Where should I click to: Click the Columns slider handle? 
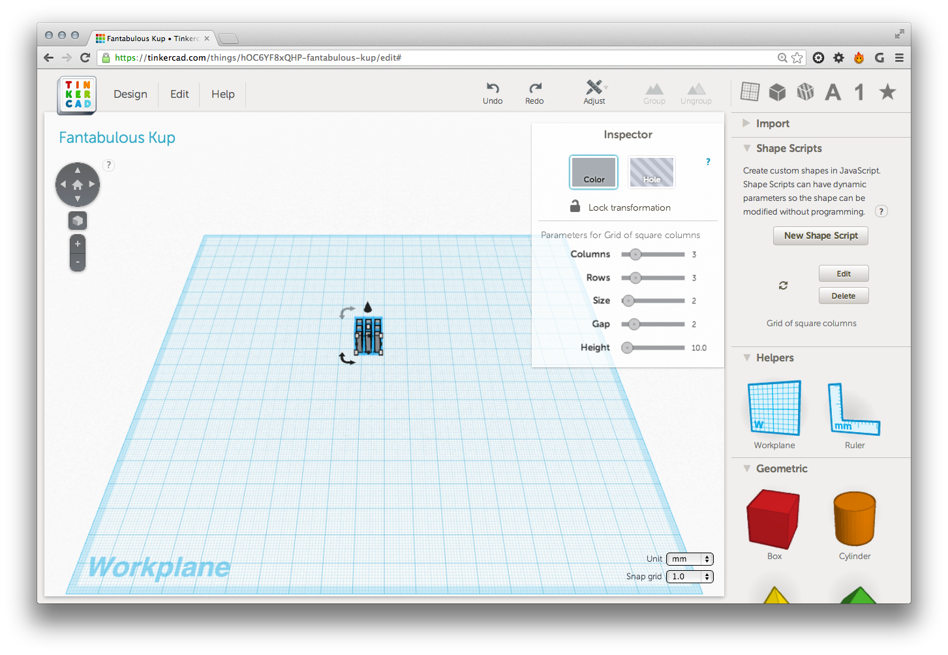[635, 254]
